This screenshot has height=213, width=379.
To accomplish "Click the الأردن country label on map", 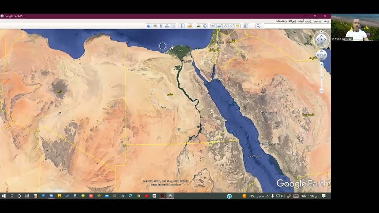I will 231,41.
